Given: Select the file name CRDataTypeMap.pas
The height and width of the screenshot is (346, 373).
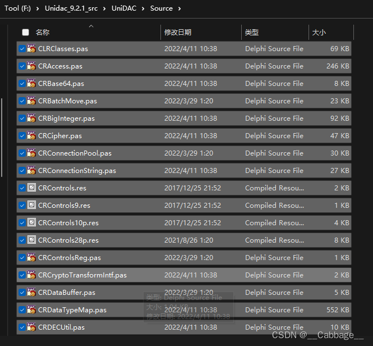Looking at the screenshot, I should pos(72,310).
